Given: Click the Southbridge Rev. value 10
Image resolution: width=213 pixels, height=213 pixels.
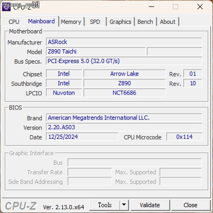Looking at the screenshot, I should [193, 83].
